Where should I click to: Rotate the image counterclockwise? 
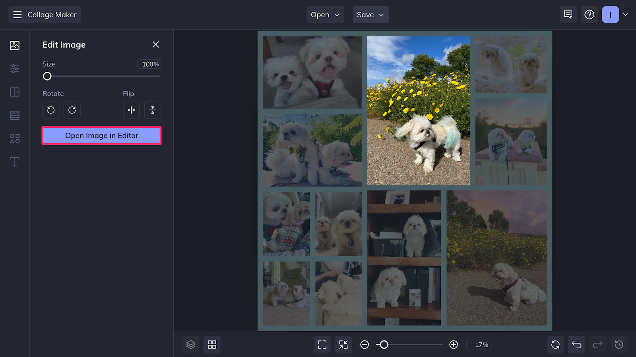50,110
